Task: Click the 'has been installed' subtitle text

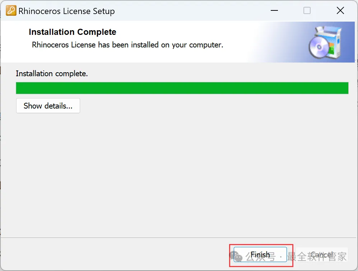Action: click(x=128, y=45)
